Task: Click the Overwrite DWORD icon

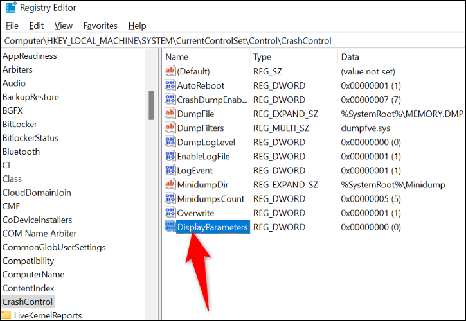Action: point(170,213)
